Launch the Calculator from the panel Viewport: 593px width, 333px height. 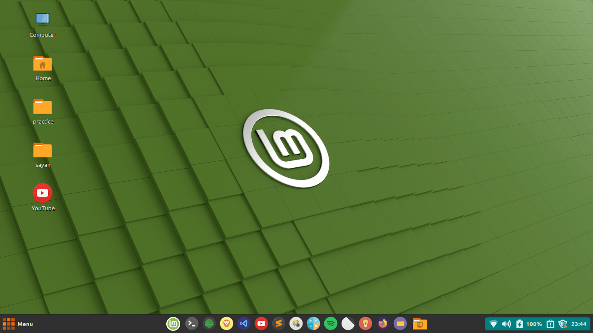tap(313, 323)
